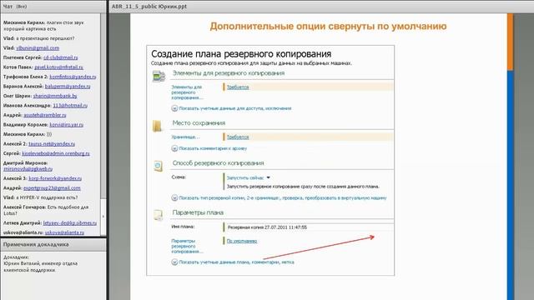The height and width of the screenshot is (300, 534).
Task: Open Владимир Королев's email link
Action: pyautogui.click(x=67, y=124)
